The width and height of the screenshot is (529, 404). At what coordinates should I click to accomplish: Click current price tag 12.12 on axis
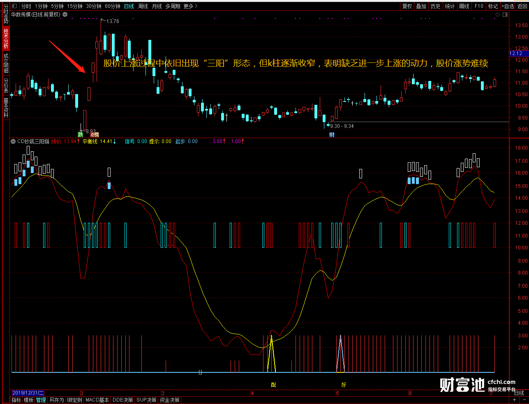click(x=516, y=53)
